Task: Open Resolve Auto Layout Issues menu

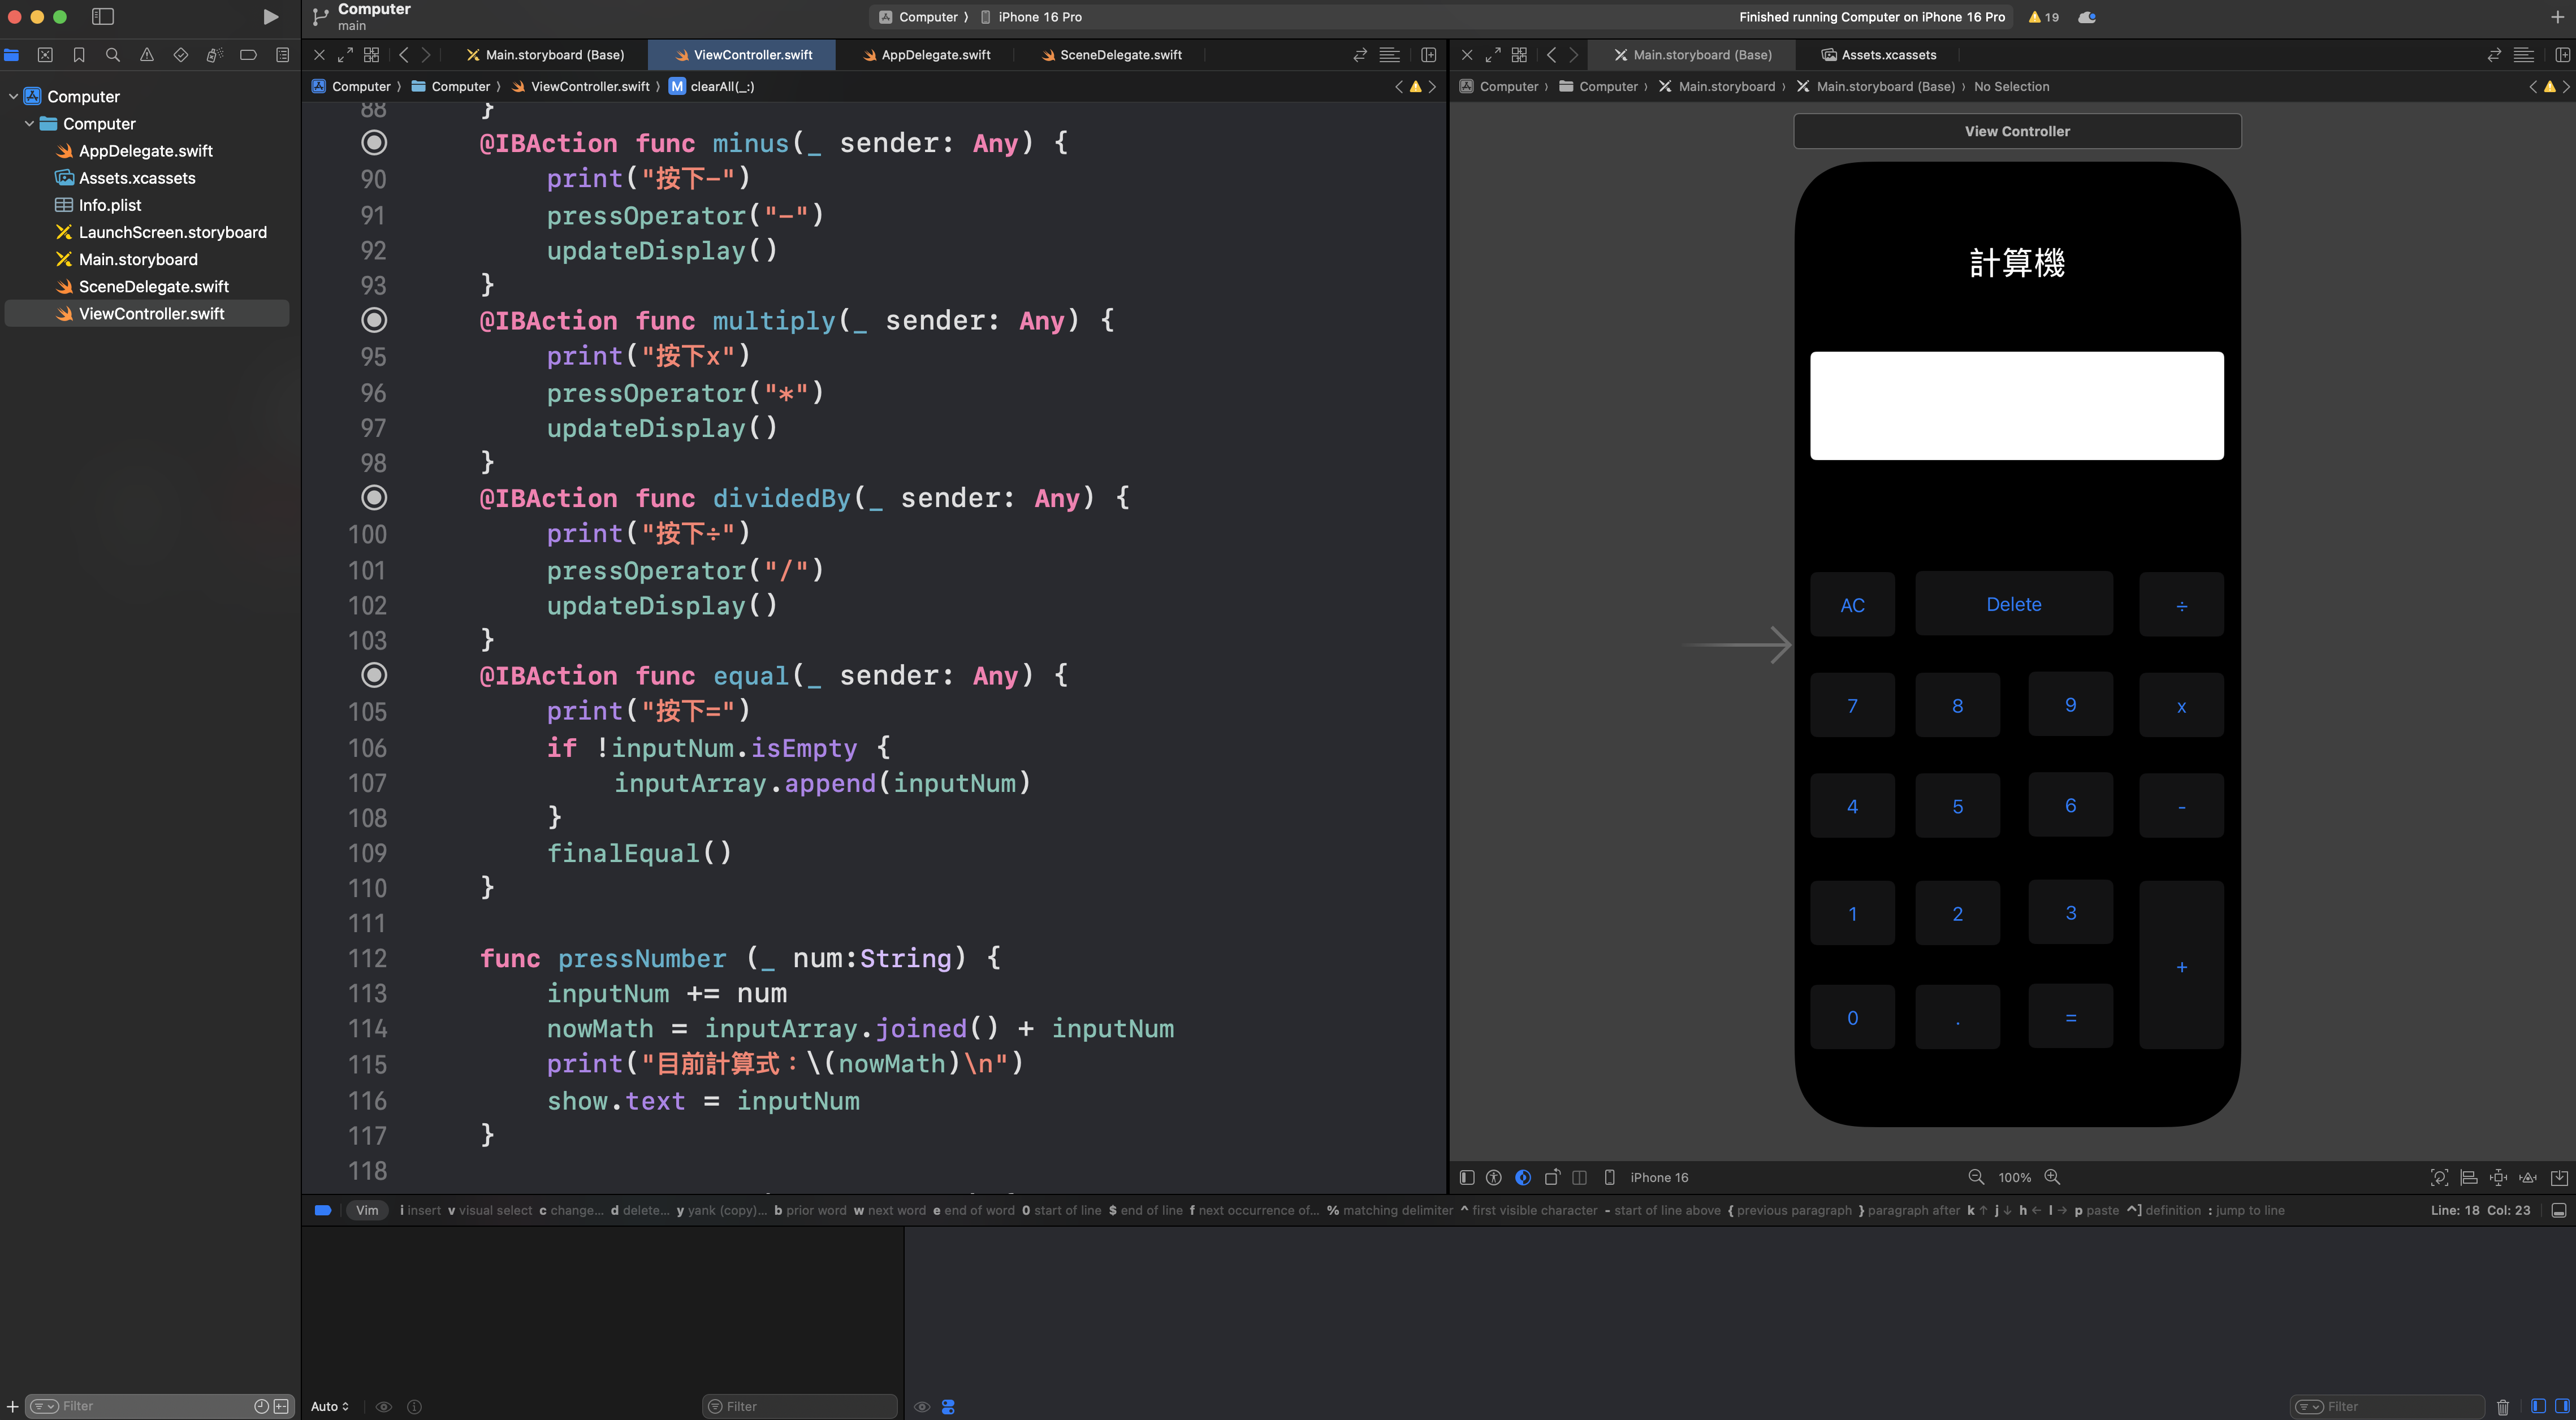Action: (2528, 1177)
